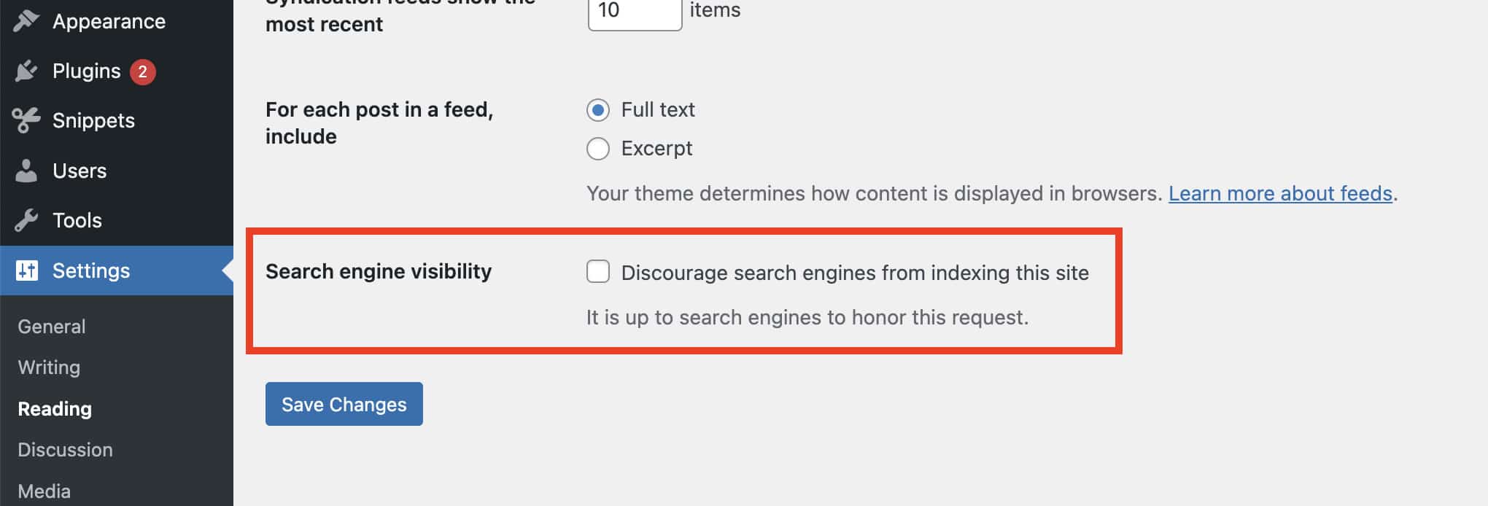Click the Users person icon

(26, 171)
